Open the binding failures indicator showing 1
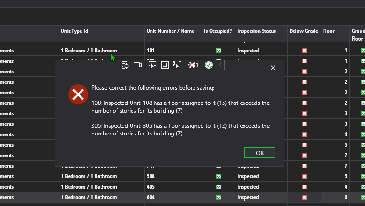The height and width of the screenshot is (206, 365). tap(193, 65)
